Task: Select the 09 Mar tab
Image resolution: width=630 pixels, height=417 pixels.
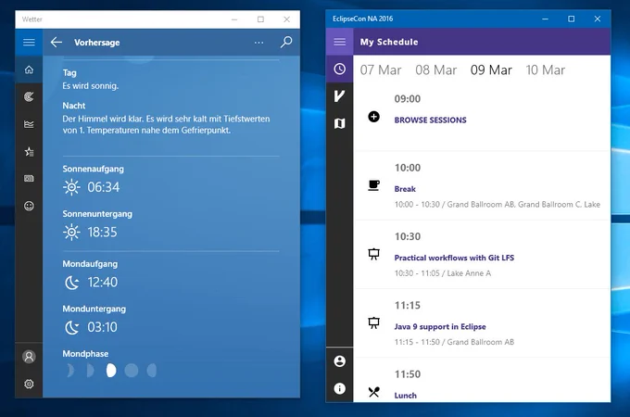Action: coord(491,69)
